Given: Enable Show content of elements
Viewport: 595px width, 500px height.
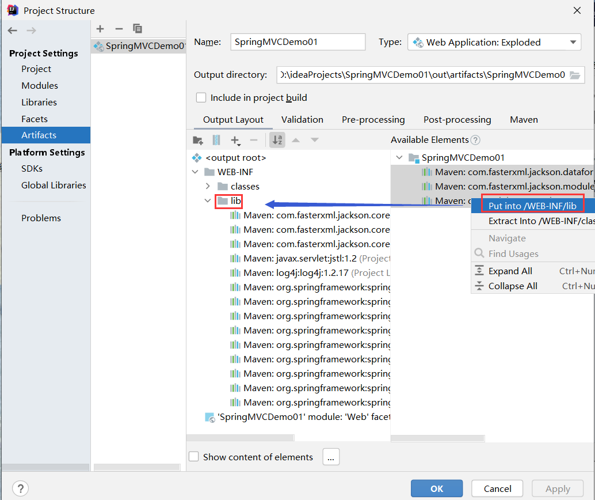Looking at the screenshot, I should pyautogui.click(x=194, y=456).
